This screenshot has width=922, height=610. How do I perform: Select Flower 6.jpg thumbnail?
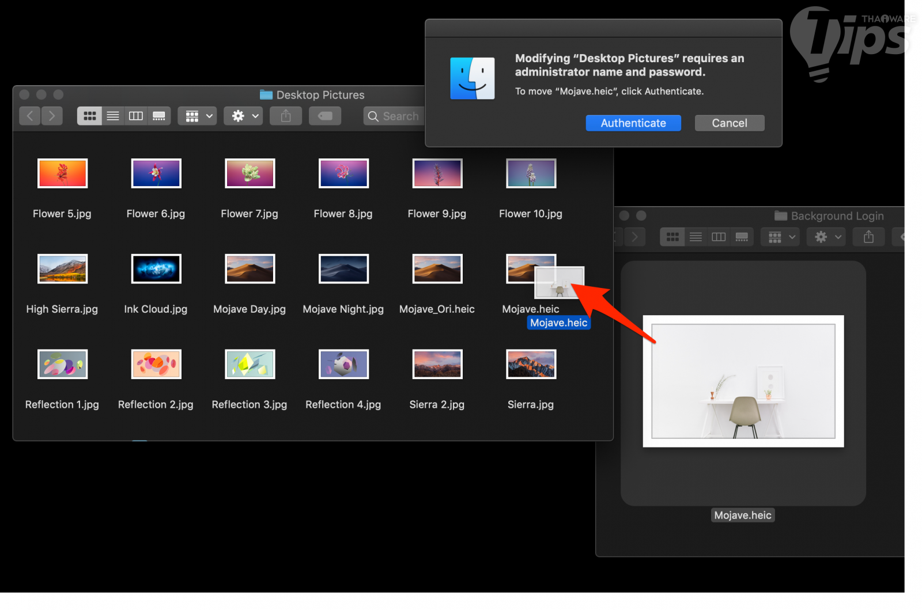[156, 173]
